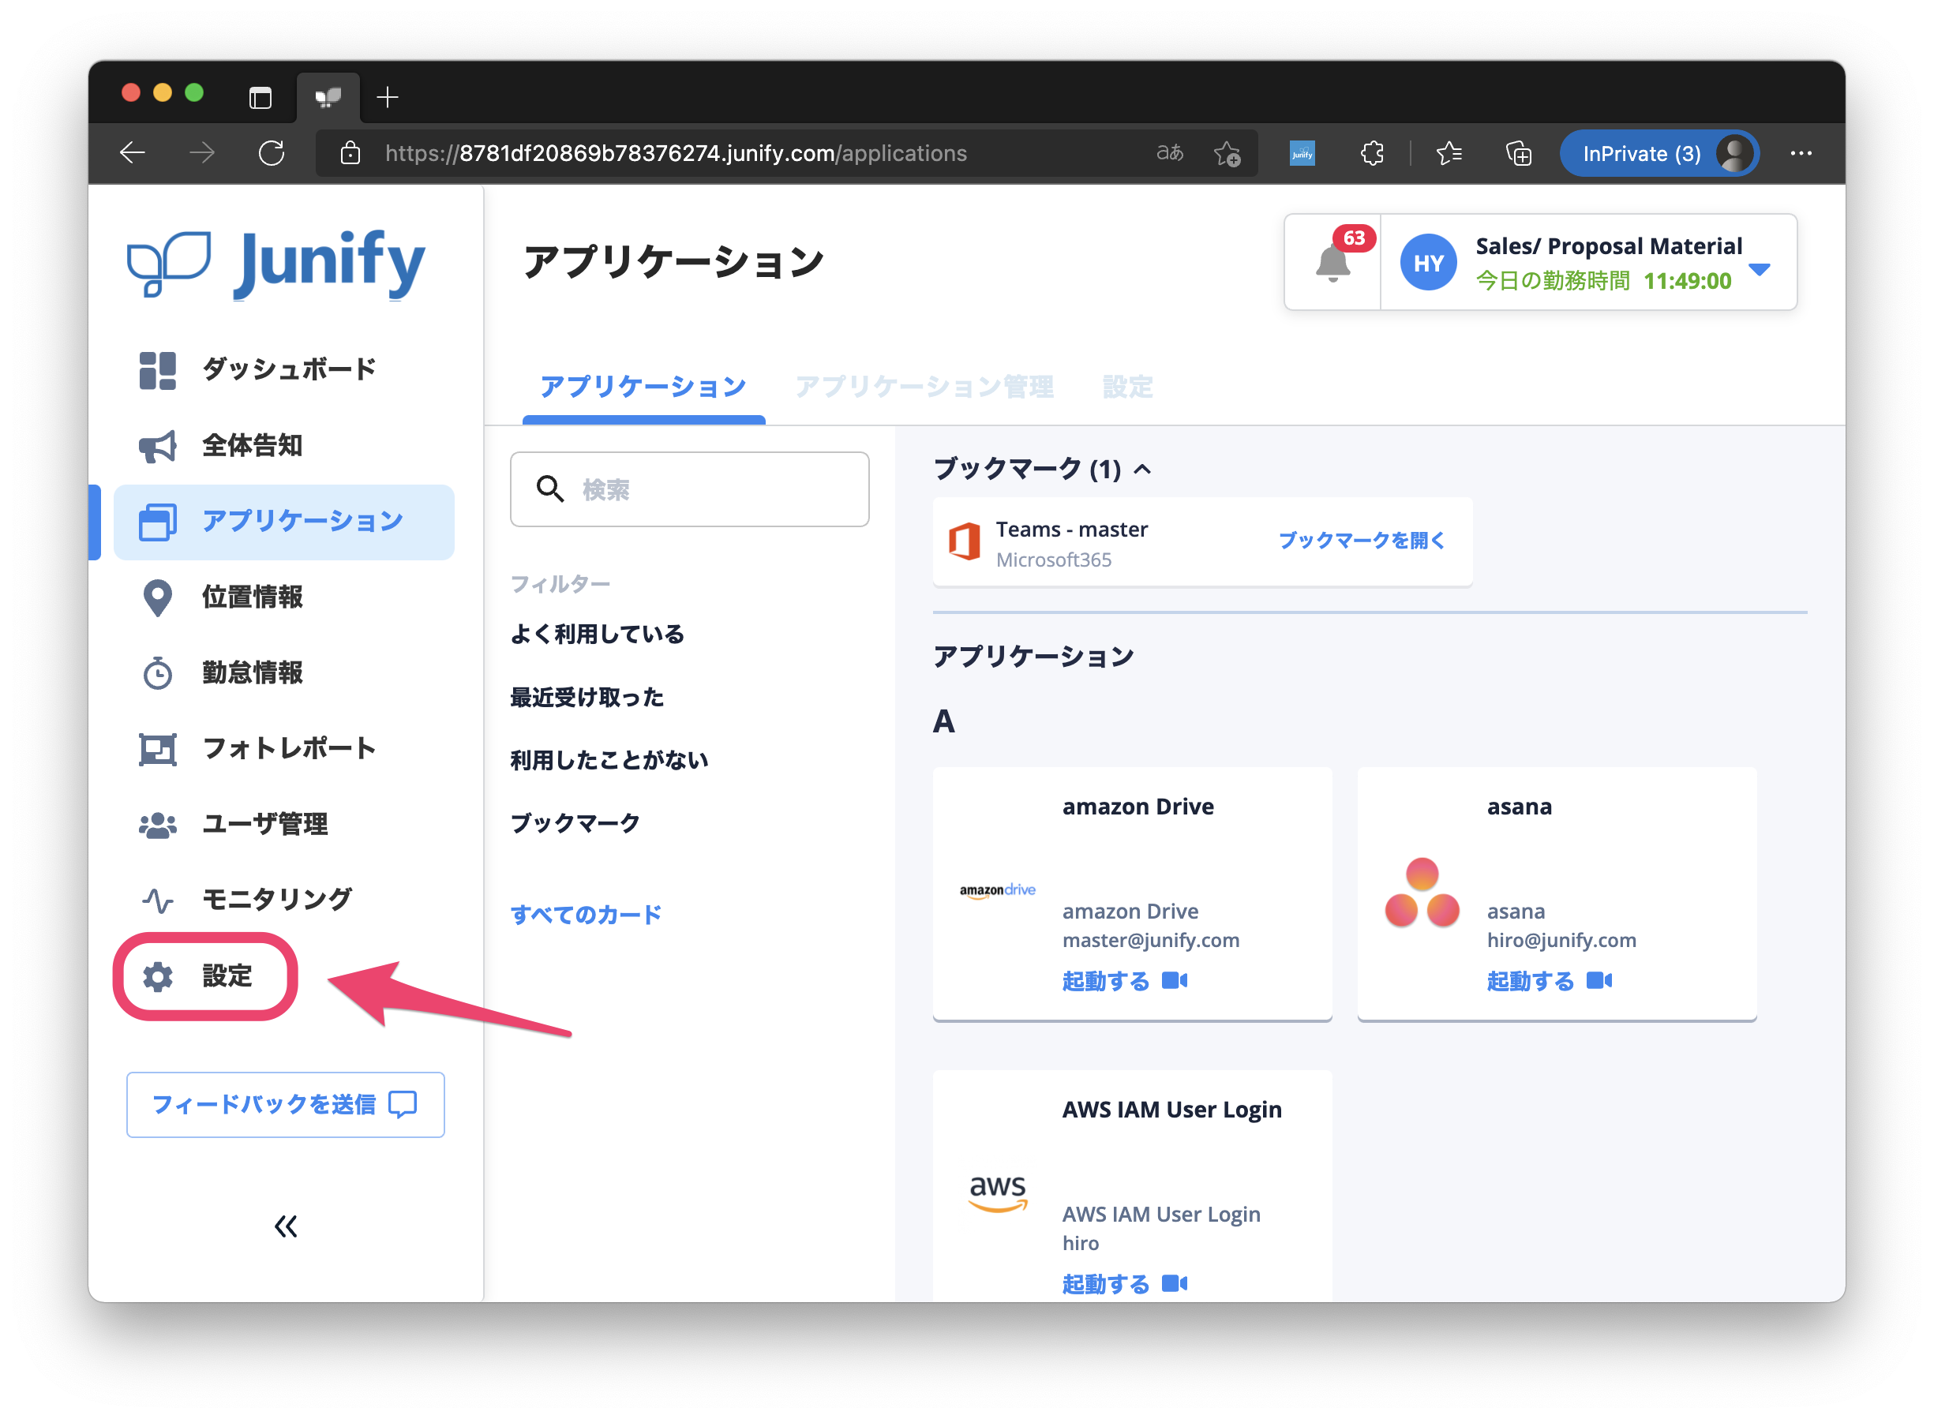Screen dimensions: 1934x1419
Task: Click the video camera icon next to amazon Drive 起動する
Action: coord(1175,980)
